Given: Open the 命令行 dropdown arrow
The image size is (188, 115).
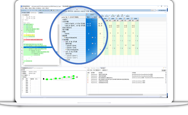Looking at the screenshot, I should point(124,15).
